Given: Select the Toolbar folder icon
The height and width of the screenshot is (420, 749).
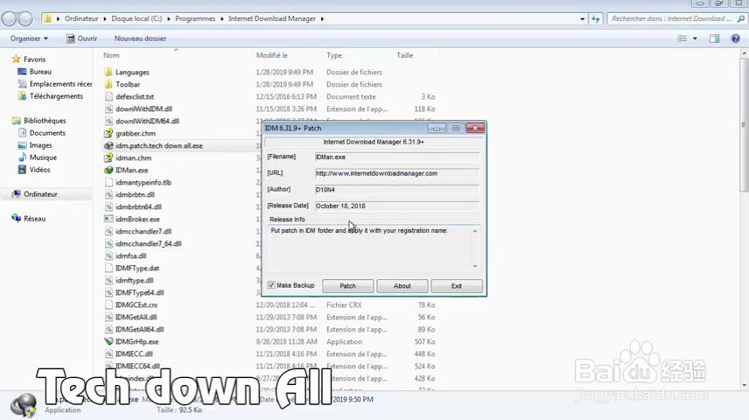Looking at the screenshot, I should 108,84.
